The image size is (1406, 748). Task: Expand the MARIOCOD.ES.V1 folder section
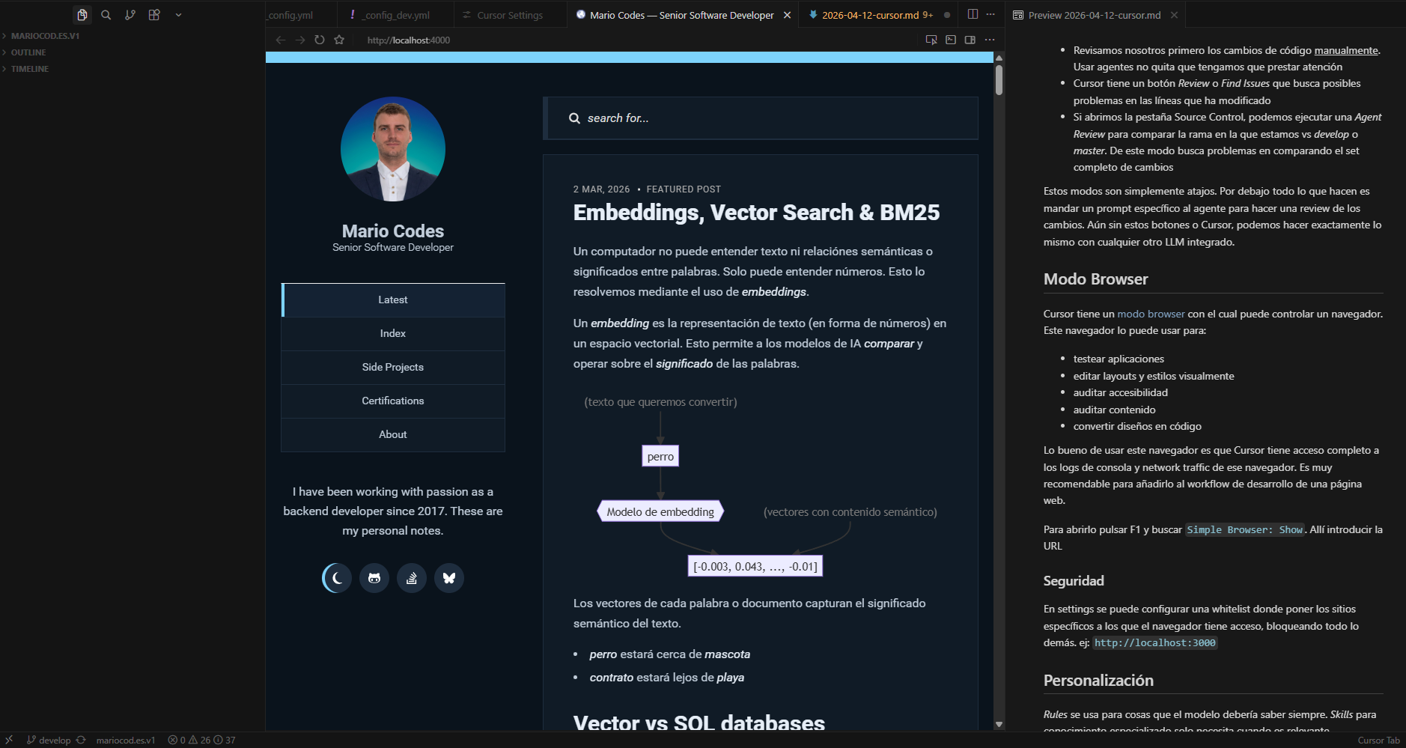(45, 36)
